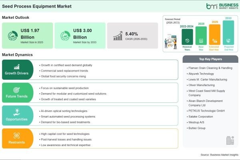Screen dimensions: 240x160
Task: Click 'Lewis M. Carter Manufacturing' entry
Action: pyautogui.click(x=208, y=80)
